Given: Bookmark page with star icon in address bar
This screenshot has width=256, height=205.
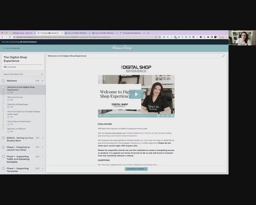Looking at the screenshot, I should point(159,37).
